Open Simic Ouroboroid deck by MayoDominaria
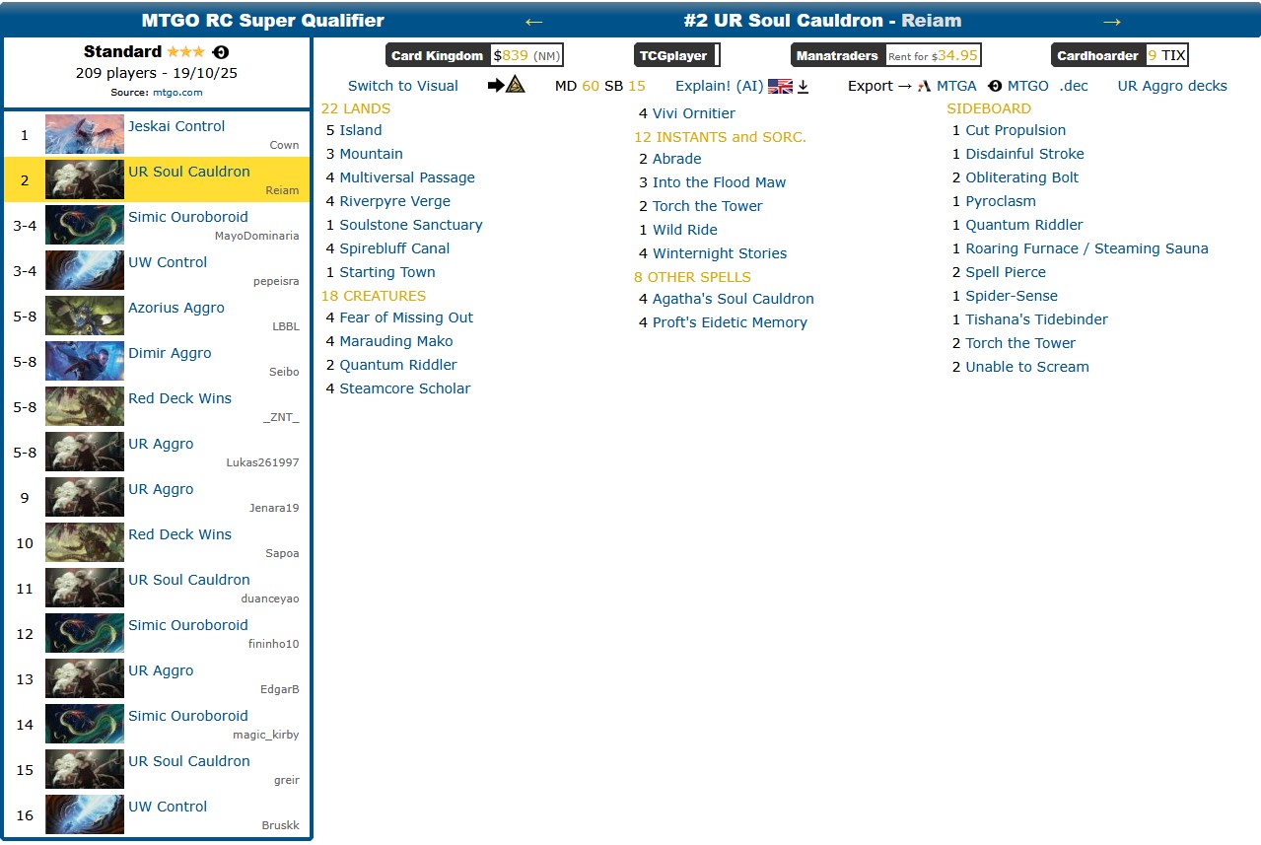The width and height of the screenshot is (1261, 845). pyautogui.click(x=188, y=217)
